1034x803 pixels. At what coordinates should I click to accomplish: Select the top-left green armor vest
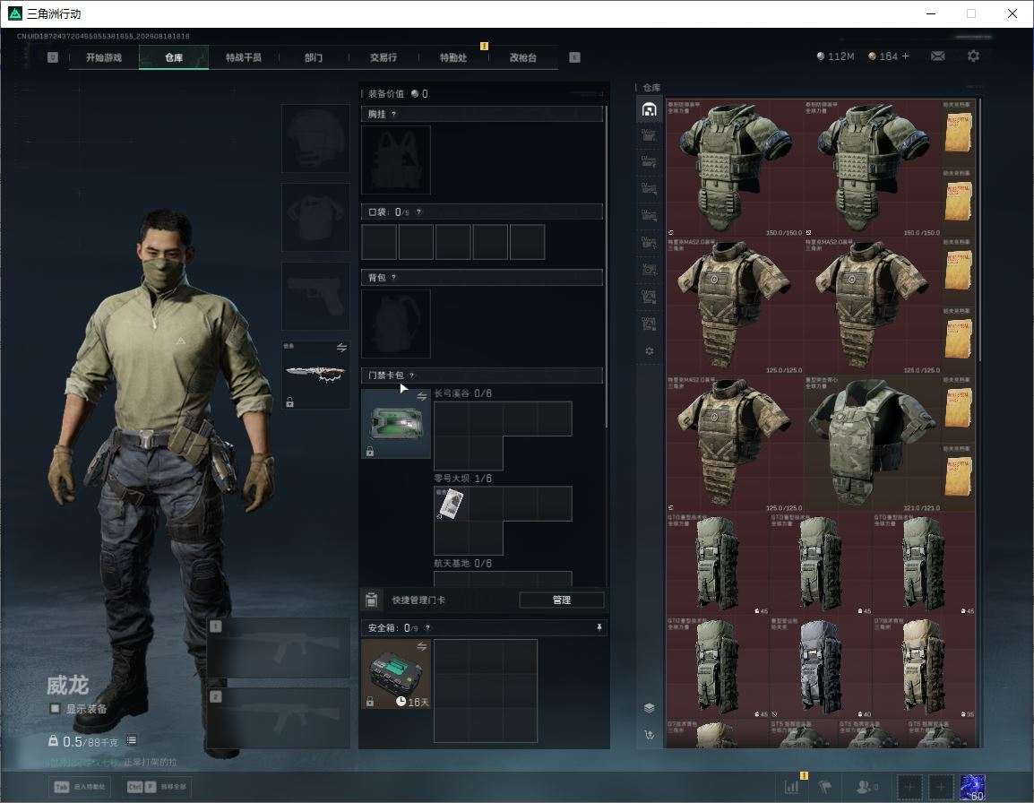pos(735,168)
